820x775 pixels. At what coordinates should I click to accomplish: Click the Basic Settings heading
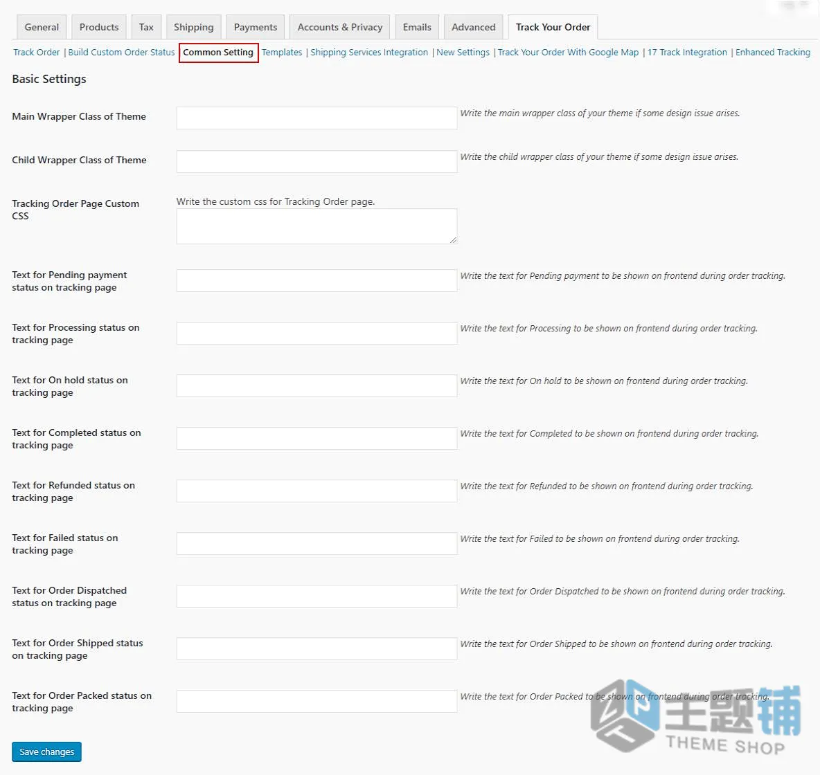pyautogui.click(x=49, y=79)
